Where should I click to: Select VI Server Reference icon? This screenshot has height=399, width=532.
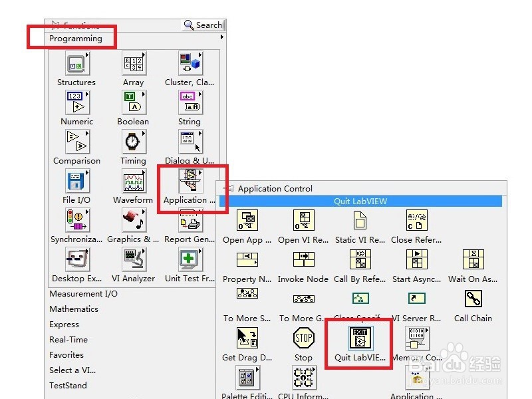[417, 299]
